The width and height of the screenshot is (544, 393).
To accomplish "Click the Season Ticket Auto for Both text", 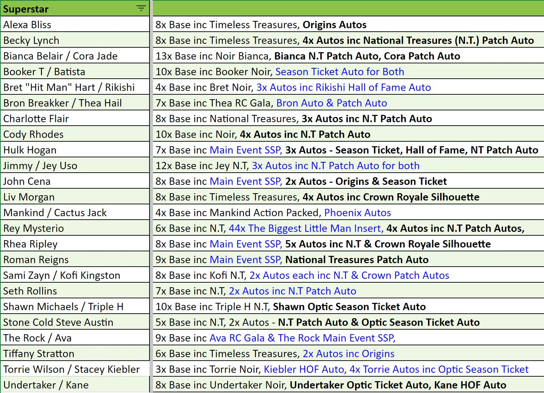I will coord(340,72).
